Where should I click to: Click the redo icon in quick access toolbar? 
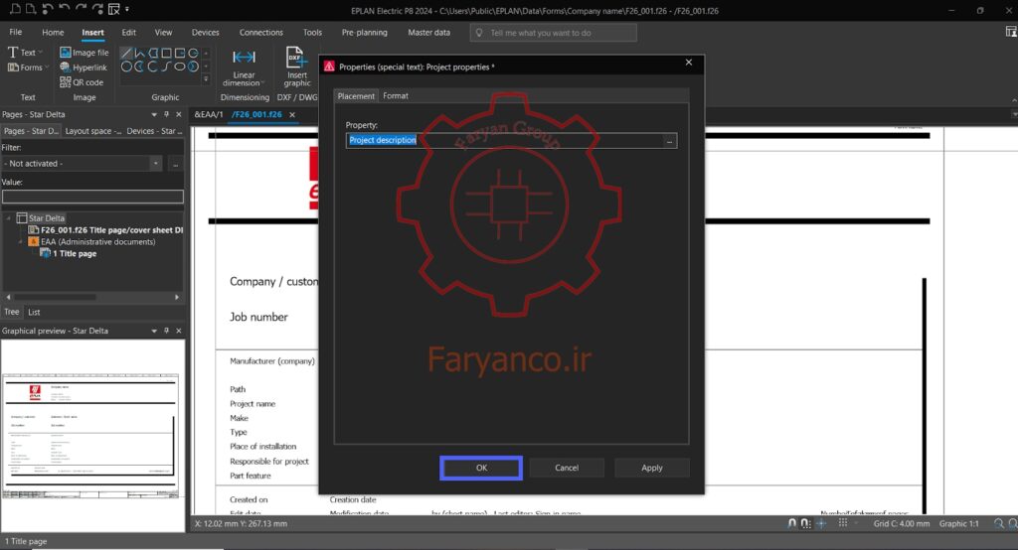81,9
